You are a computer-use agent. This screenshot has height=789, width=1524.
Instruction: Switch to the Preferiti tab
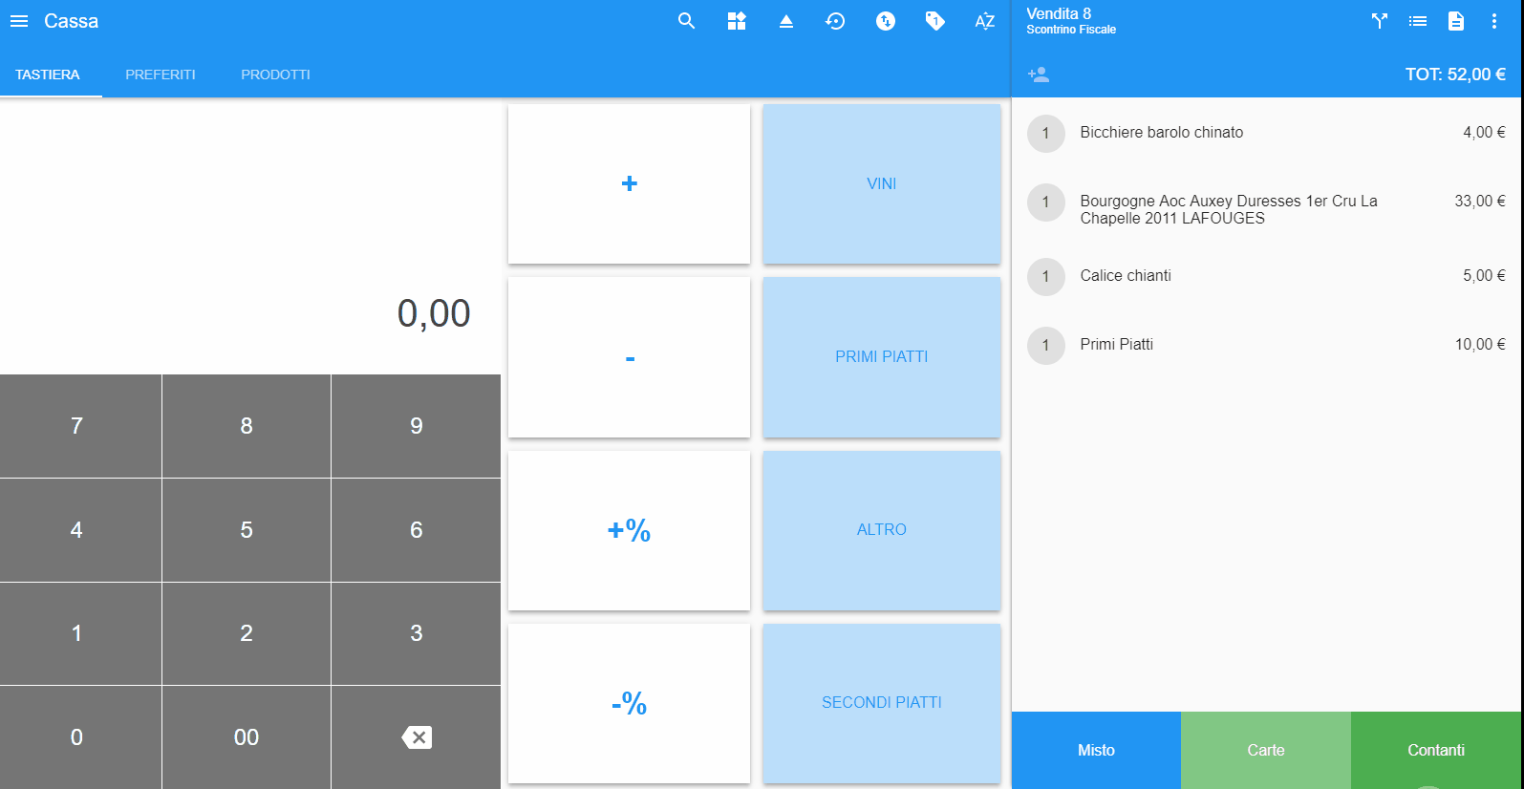pos(161,75)
